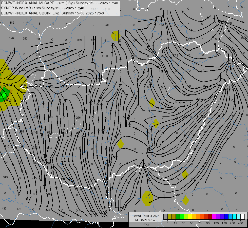Click the "389" value on the map
Screen dimensions: 248x228
(x=80, y=40)
